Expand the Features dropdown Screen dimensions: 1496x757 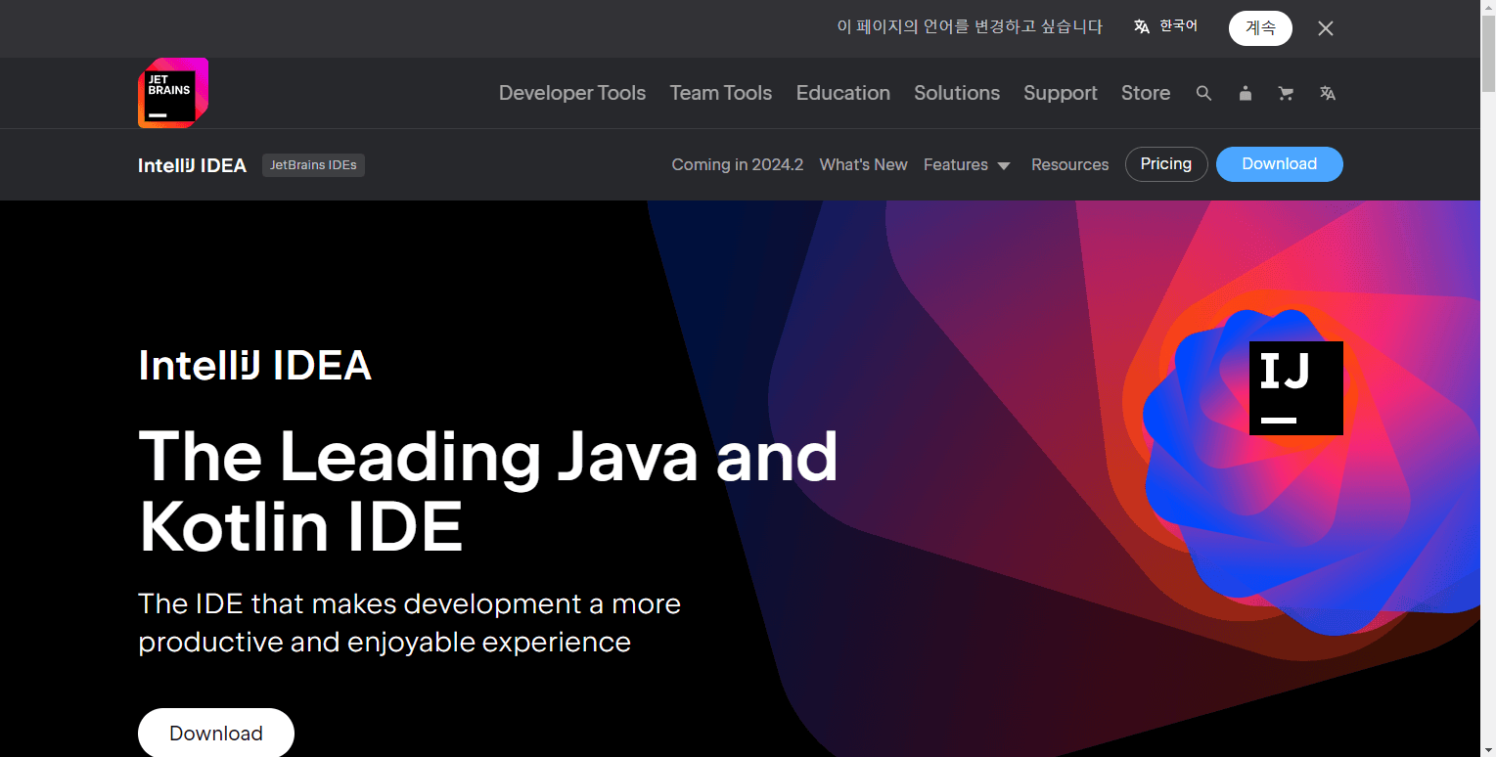point(967,164)
